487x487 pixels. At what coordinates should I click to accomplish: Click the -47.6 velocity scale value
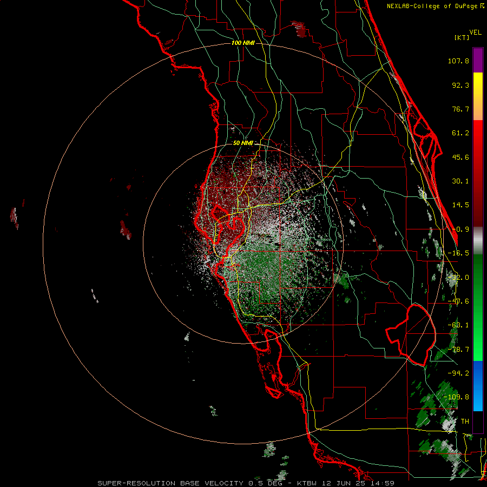[458, 301]
